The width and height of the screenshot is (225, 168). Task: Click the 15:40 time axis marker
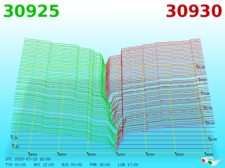210,123
